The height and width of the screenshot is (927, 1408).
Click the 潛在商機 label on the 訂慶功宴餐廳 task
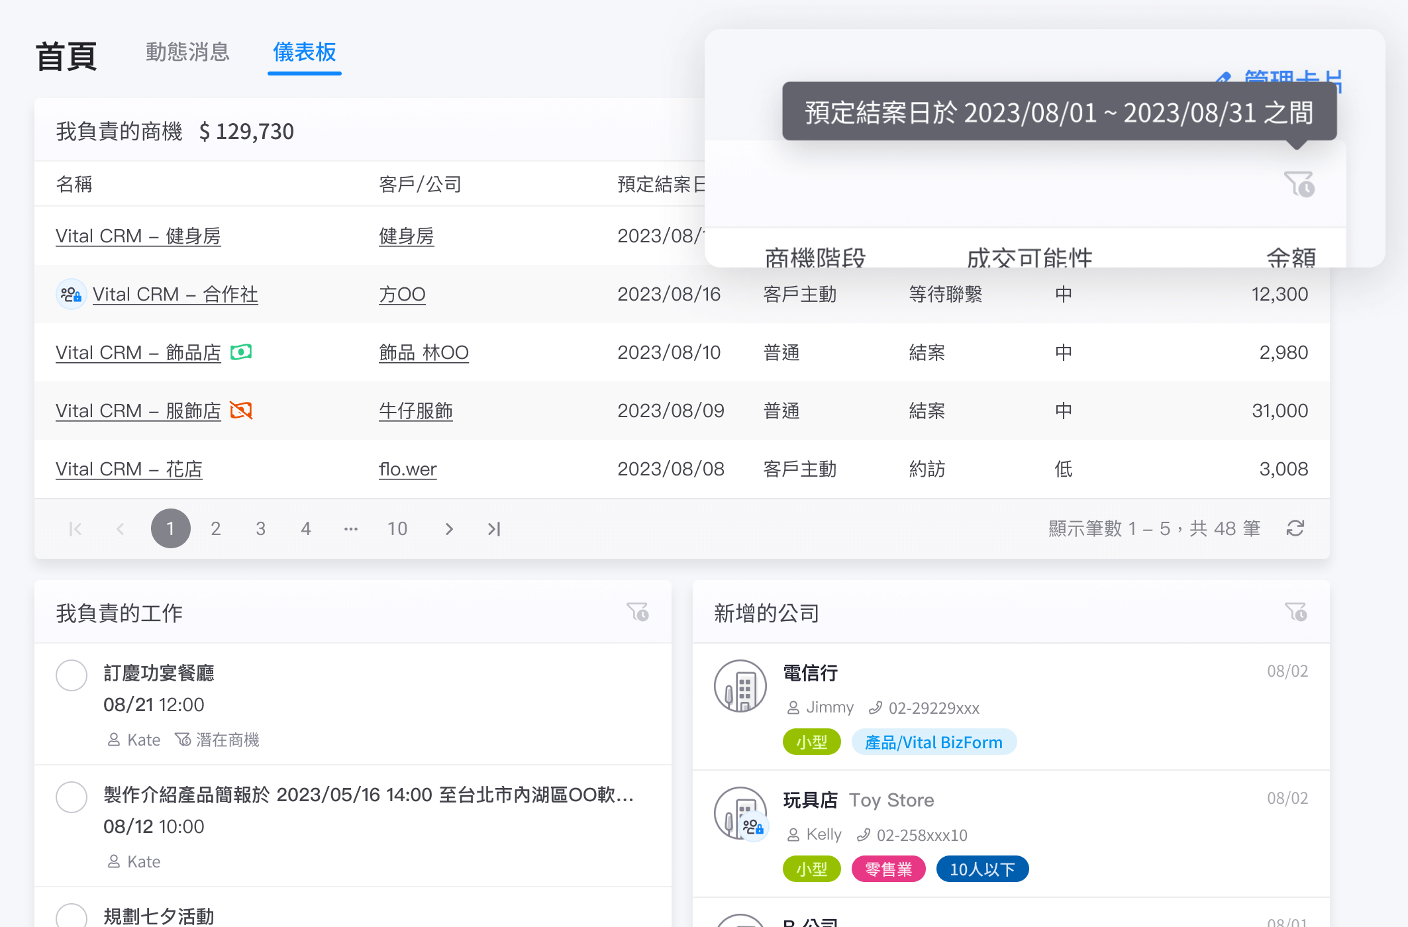tap(217, 740)
